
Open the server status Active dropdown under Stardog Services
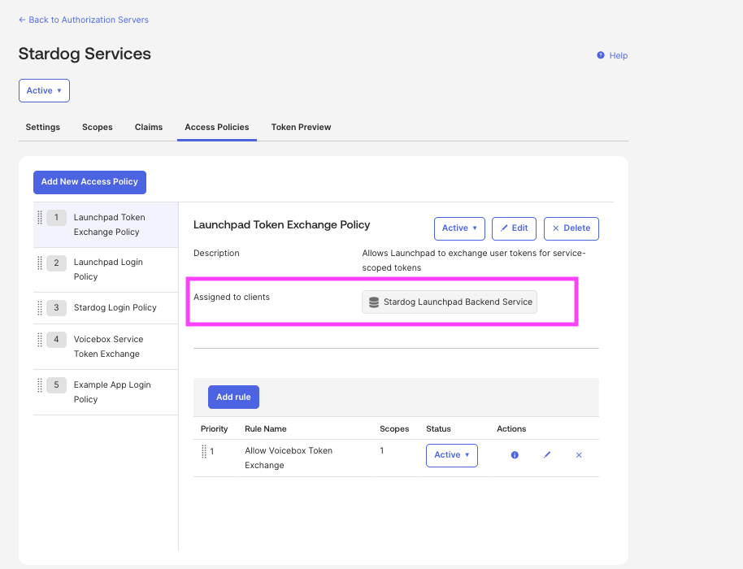44,90
